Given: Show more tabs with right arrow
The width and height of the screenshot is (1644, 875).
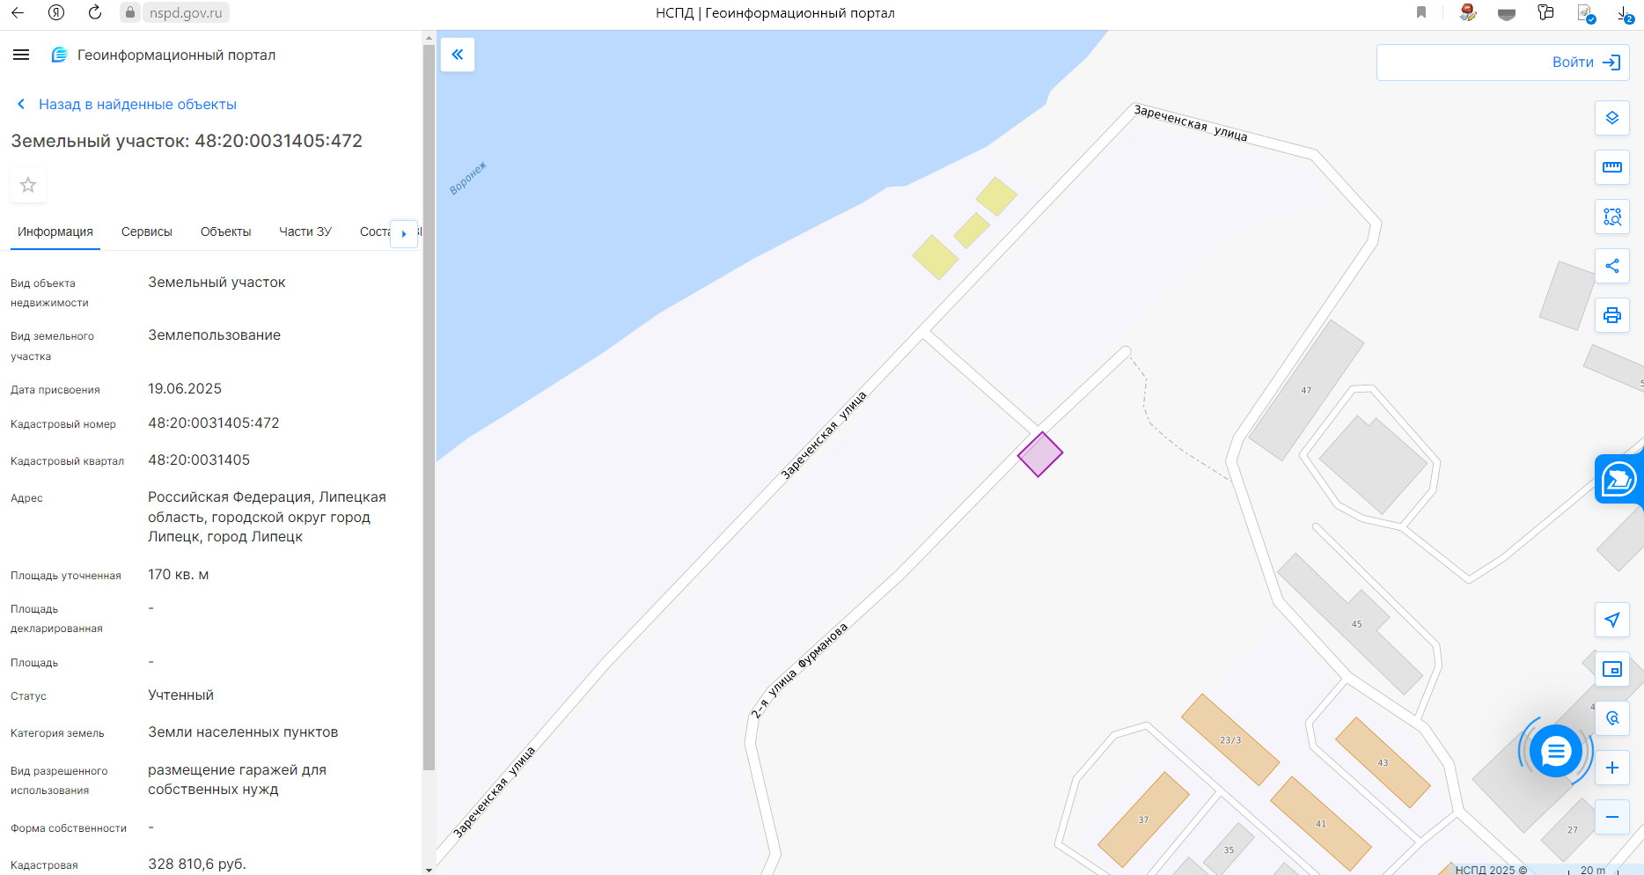Looking at the screenshot, I should tap(404, 233).
